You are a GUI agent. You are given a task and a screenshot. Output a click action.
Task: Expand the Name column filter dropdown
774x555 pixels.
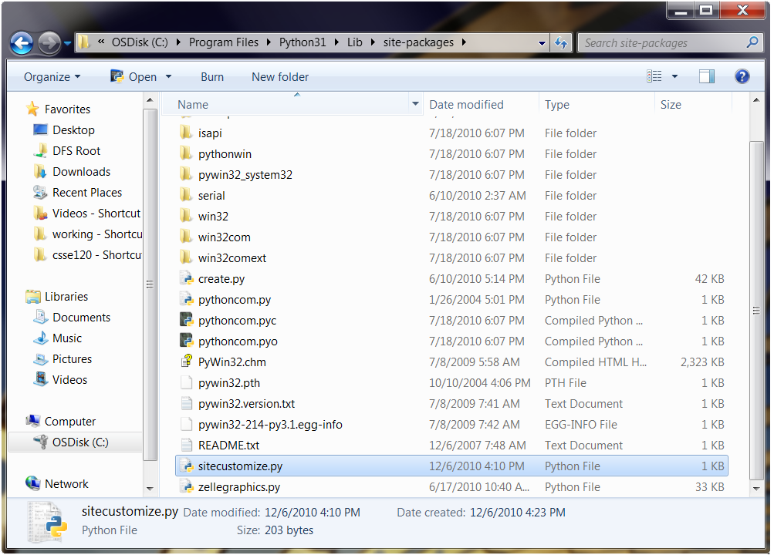click(415, 105)
